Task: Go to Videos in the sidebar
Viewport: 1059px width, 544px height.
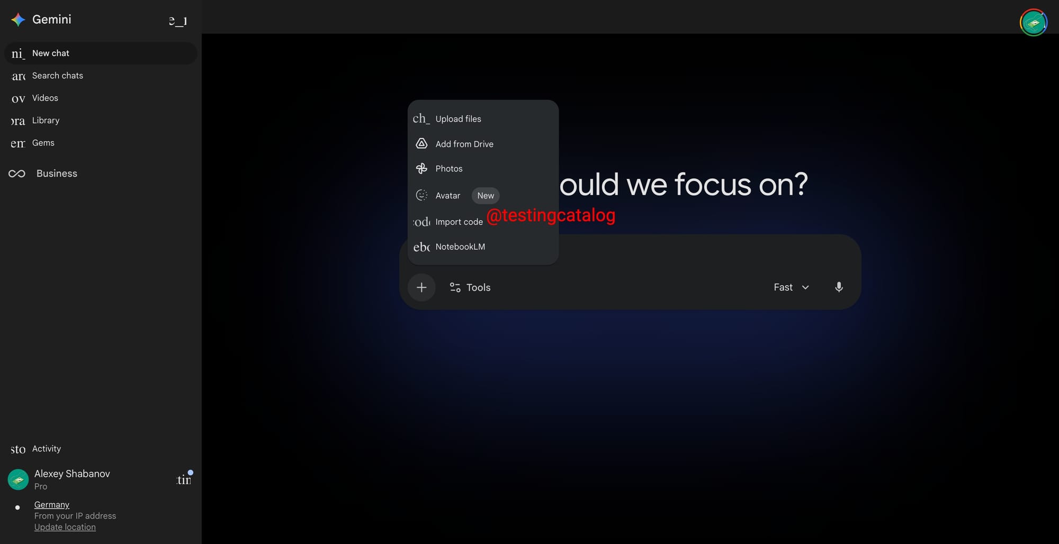Action: [x=101, y=98]
